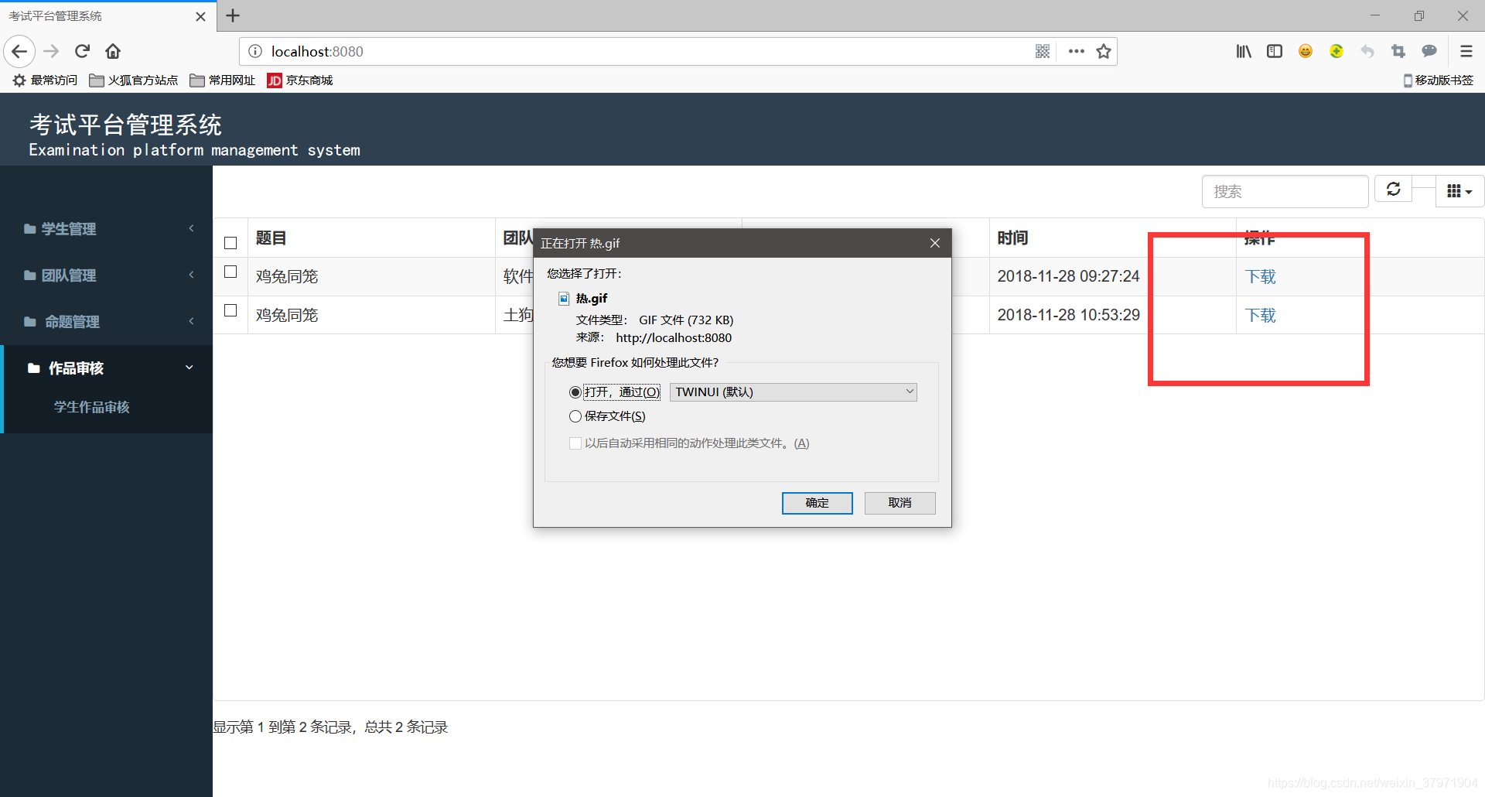Image resolution: width=1485 pixels, height=797 pixels.
Task: Open a new browser tab
Action: [233, 15]
